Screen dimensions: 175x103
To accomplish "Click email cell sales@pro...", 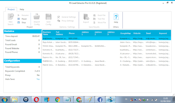I will (151, 61).
